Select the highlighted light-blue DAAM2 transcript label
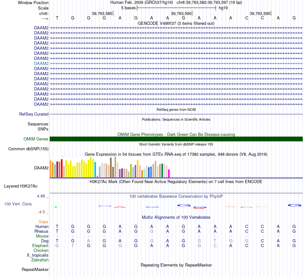This screenshot has height=277, width=303. (41, 63)
